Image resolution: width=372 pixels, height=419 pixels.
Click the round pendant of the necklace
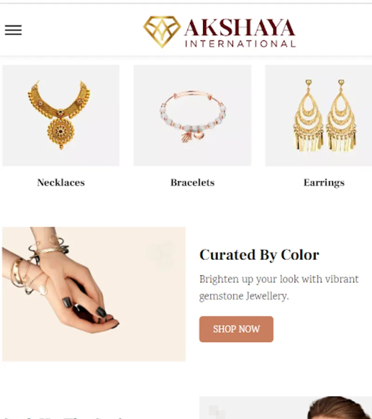pos(61,133)
